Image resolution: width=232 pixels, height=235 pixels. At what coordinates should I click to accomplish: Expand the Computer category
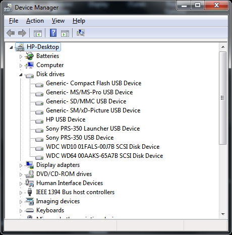(21, 66)
